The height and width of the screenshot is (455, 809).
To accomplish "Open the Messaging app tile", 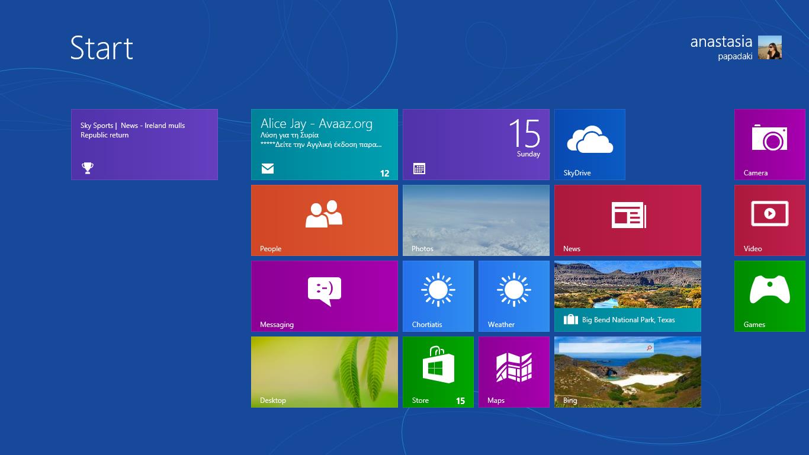I will click(325, 296).
